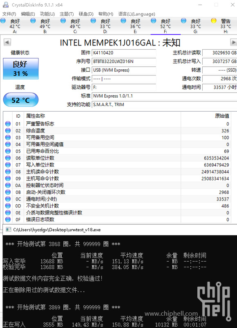Click the urwtest_v18.exe console title bar path

click(57, 230)
